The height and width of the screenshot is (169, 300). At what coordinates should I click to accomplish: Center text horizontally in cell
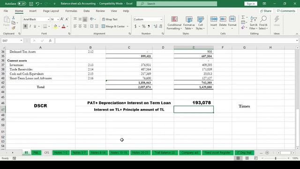[80, 26]
